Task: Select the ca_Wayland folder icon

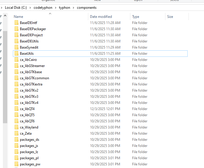Action: pyautogui.click(x=16, y=127)
